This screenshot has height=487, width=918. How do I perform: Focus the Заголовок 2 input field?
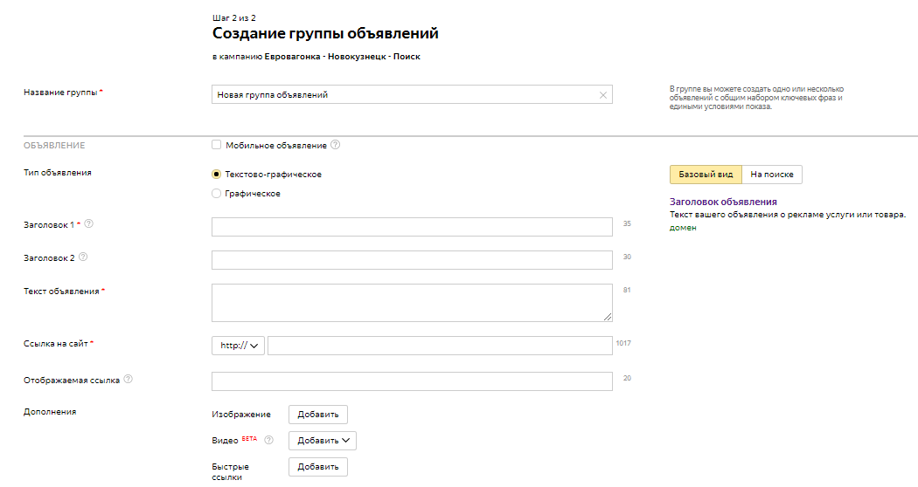click(x=412, y=260)
